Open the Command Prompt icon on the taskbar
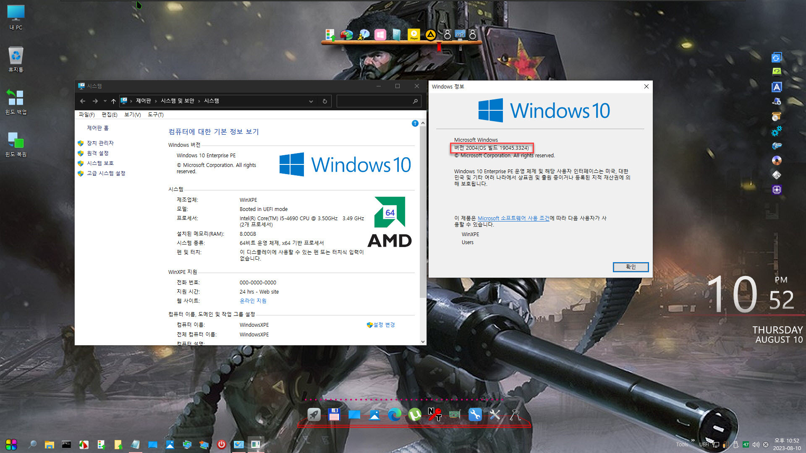The height and width of the screenshot is (453, 806). point(66,445)
